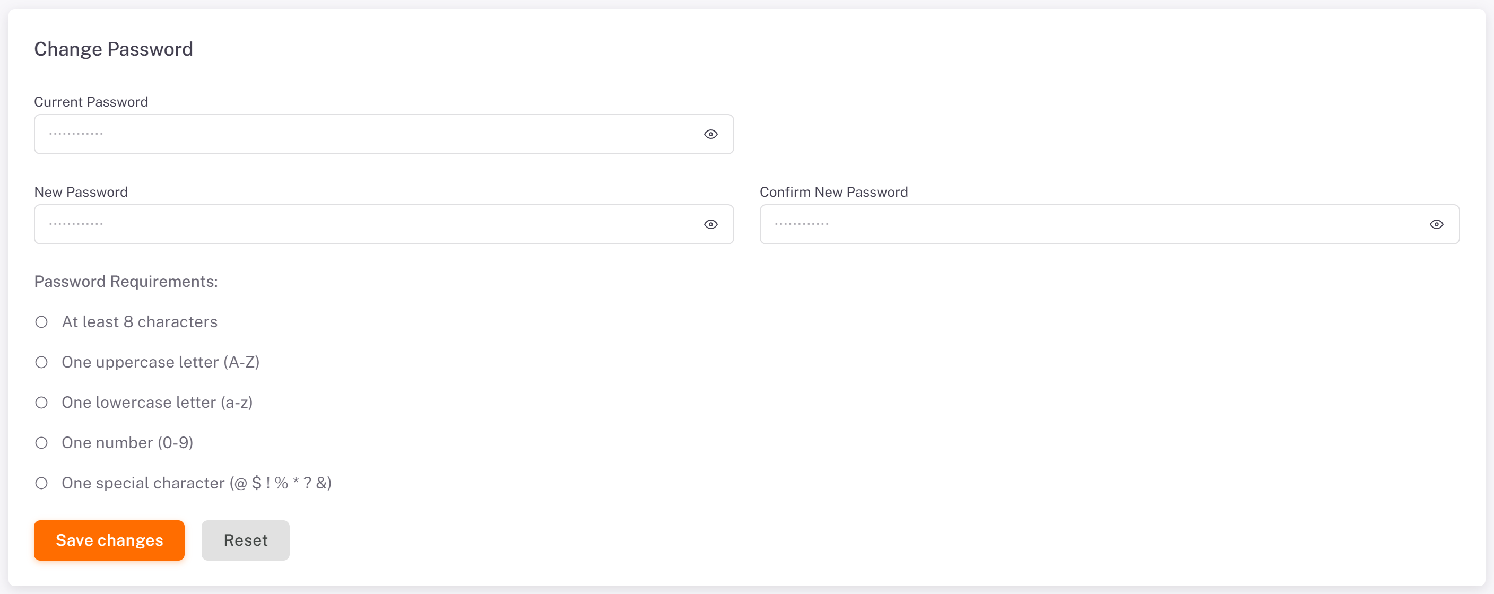
Task: Click the 'Password Requirements:' label
Action: (126, 282)
